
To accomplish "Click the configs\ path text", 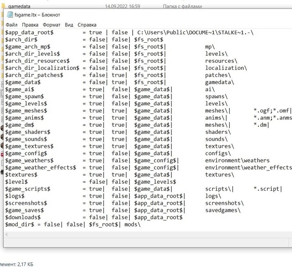I will point(218,153).
